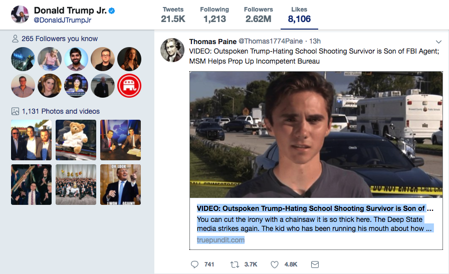Open the truepundit.com article link
This screenshot has height=274, width=449.
point(221,240)
